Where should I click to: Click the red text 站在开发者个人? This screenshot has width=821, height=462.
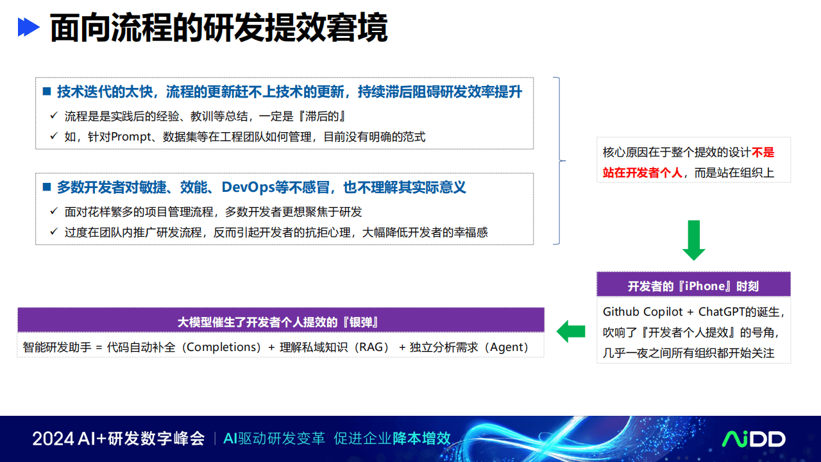642,172
